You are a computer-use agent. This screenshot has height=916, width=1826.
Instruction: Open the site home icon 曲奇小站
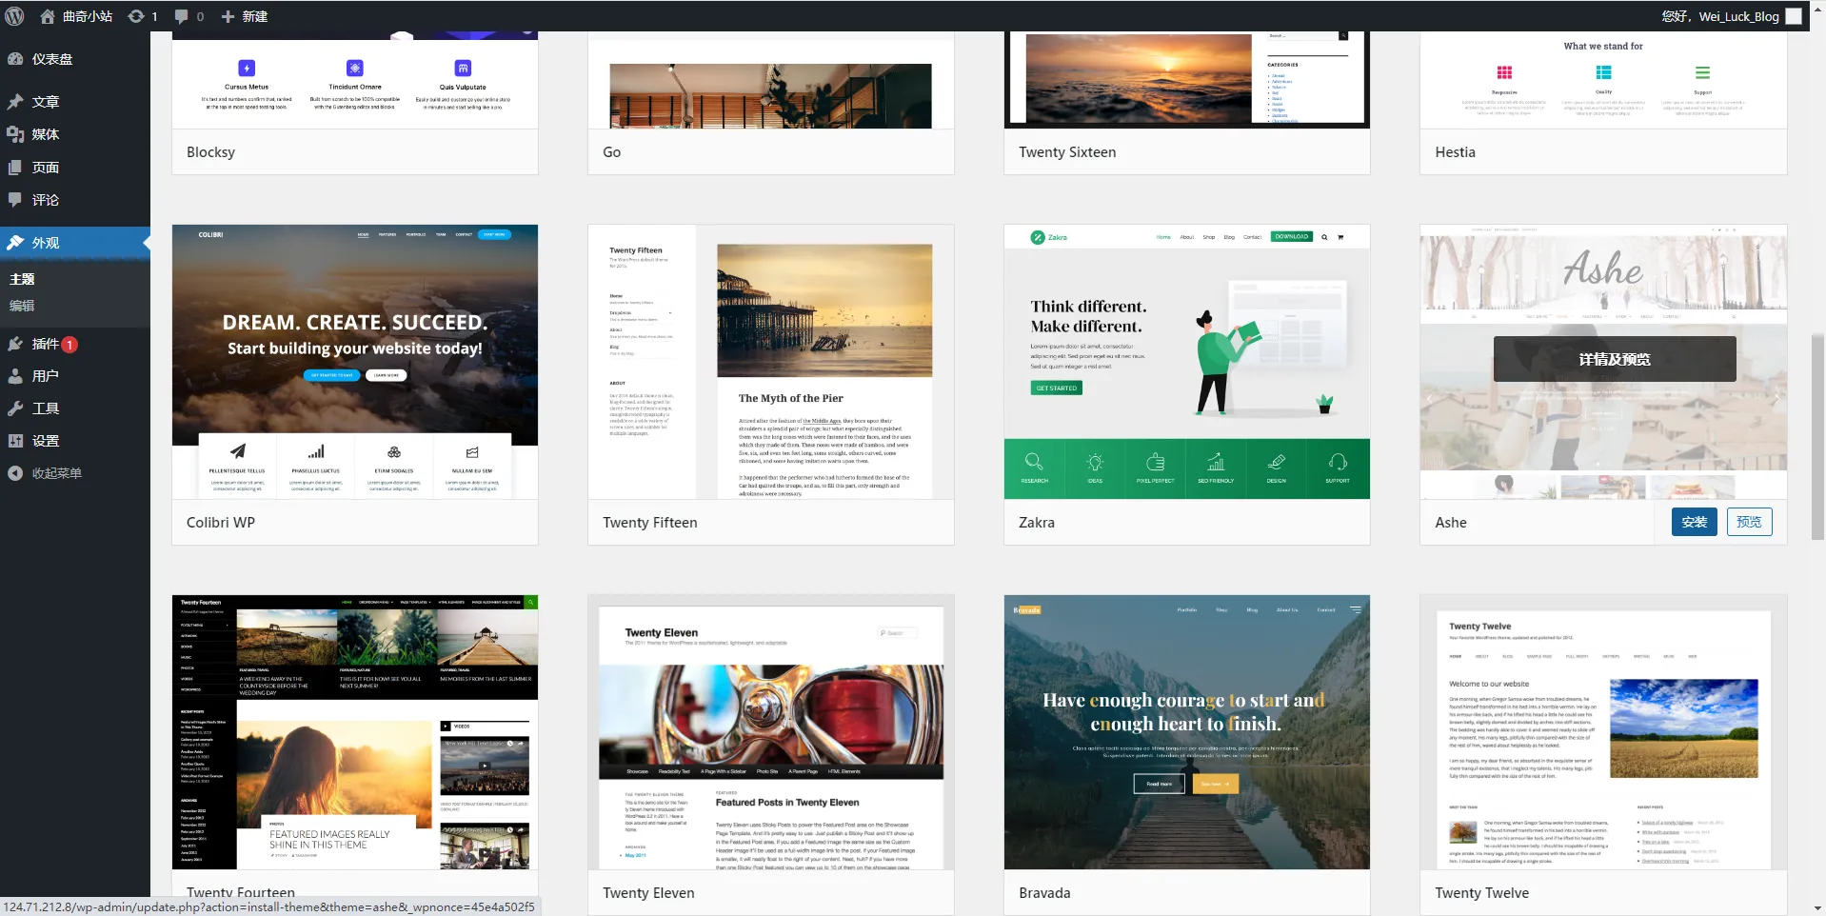pyautogui.click(x=47, y=16)
